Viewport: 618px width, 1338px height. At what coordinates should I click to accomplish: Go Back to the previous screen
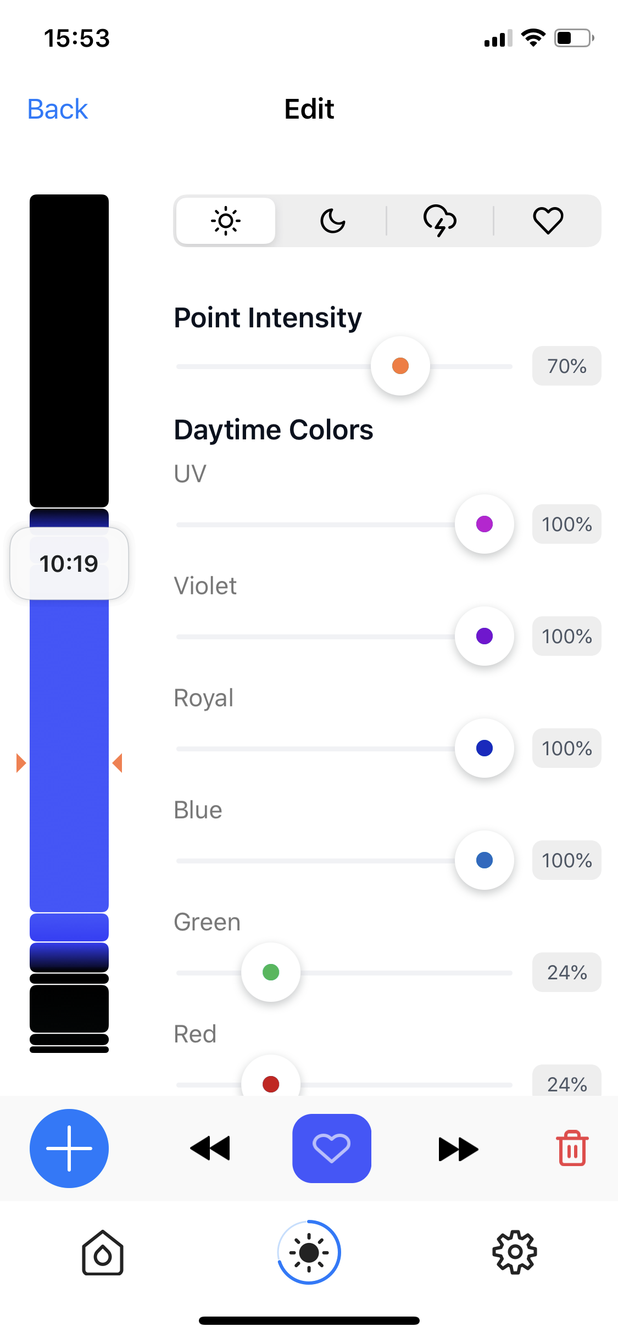click(x=58, y=109)
